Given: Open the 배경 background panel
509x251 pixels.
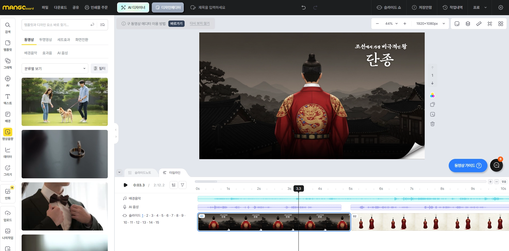Looking at the screenshot, I should click(x=8, y=117).
